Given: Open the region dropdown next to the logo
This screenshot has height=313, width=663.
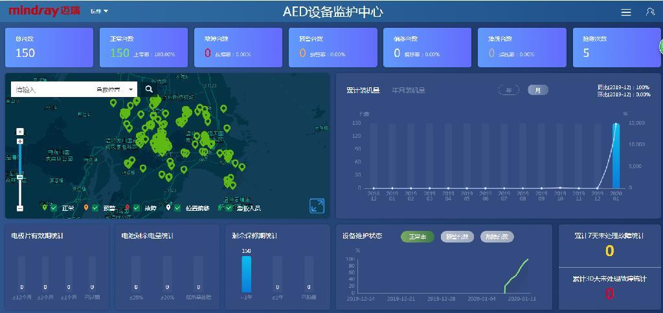Looking at the screenshot, I should pyautogui.click(x=99, y=12).
